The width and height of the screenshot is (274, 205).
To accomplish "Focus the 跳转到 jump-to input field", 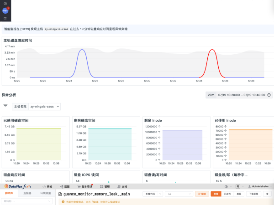I will [x=26, y=201].
